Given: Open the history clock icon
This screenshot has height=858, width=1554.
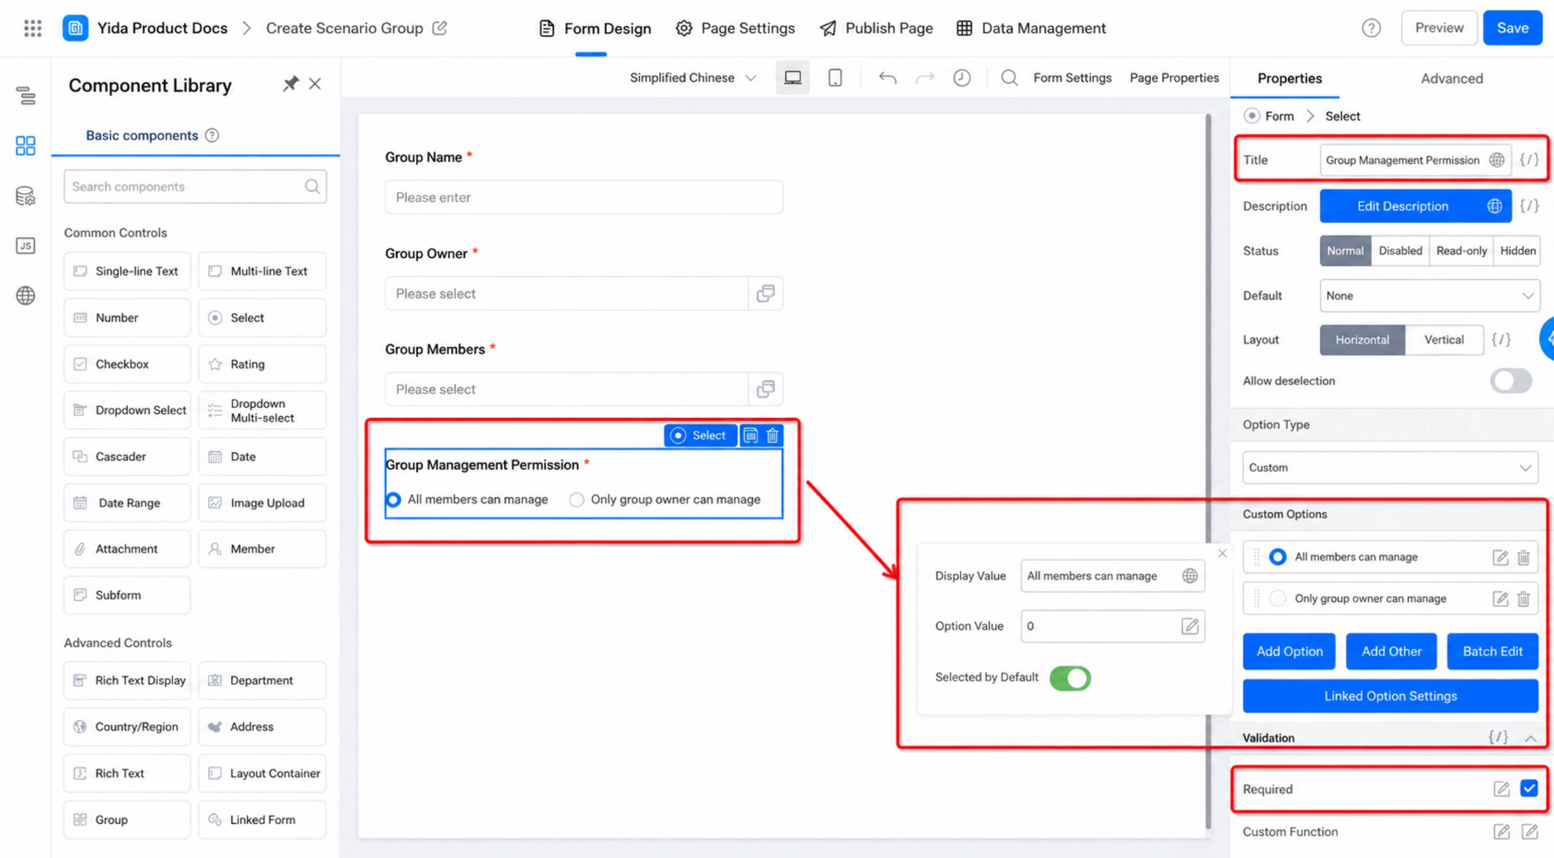Looking at the screenshot, I should 962,78.
